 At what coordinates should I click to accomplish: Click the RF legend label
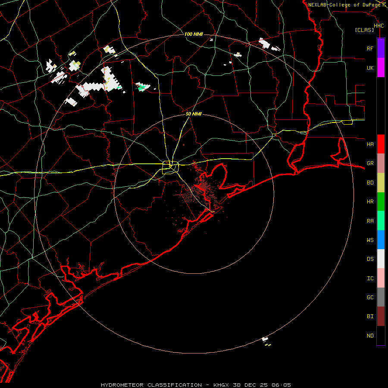click(370, 48)
